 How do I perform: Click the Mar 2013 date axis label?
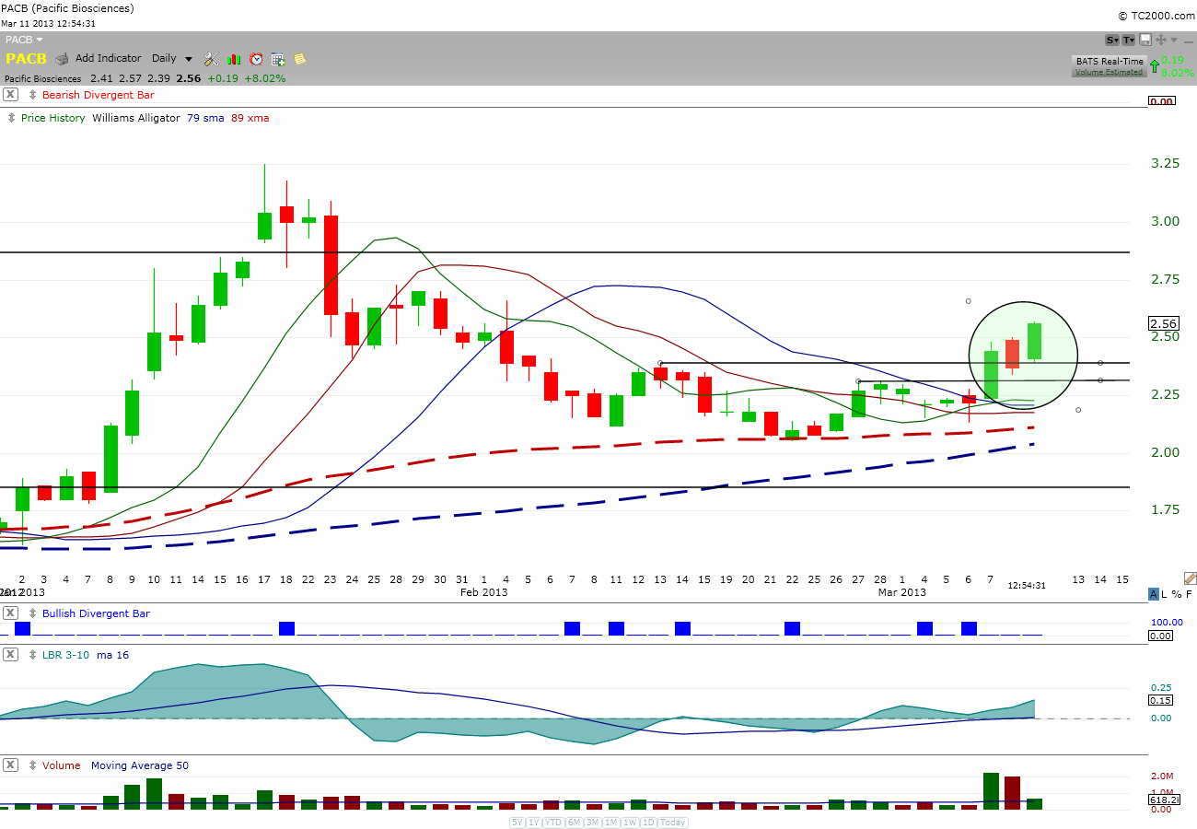pyautogui.click(x=902, y=592)
